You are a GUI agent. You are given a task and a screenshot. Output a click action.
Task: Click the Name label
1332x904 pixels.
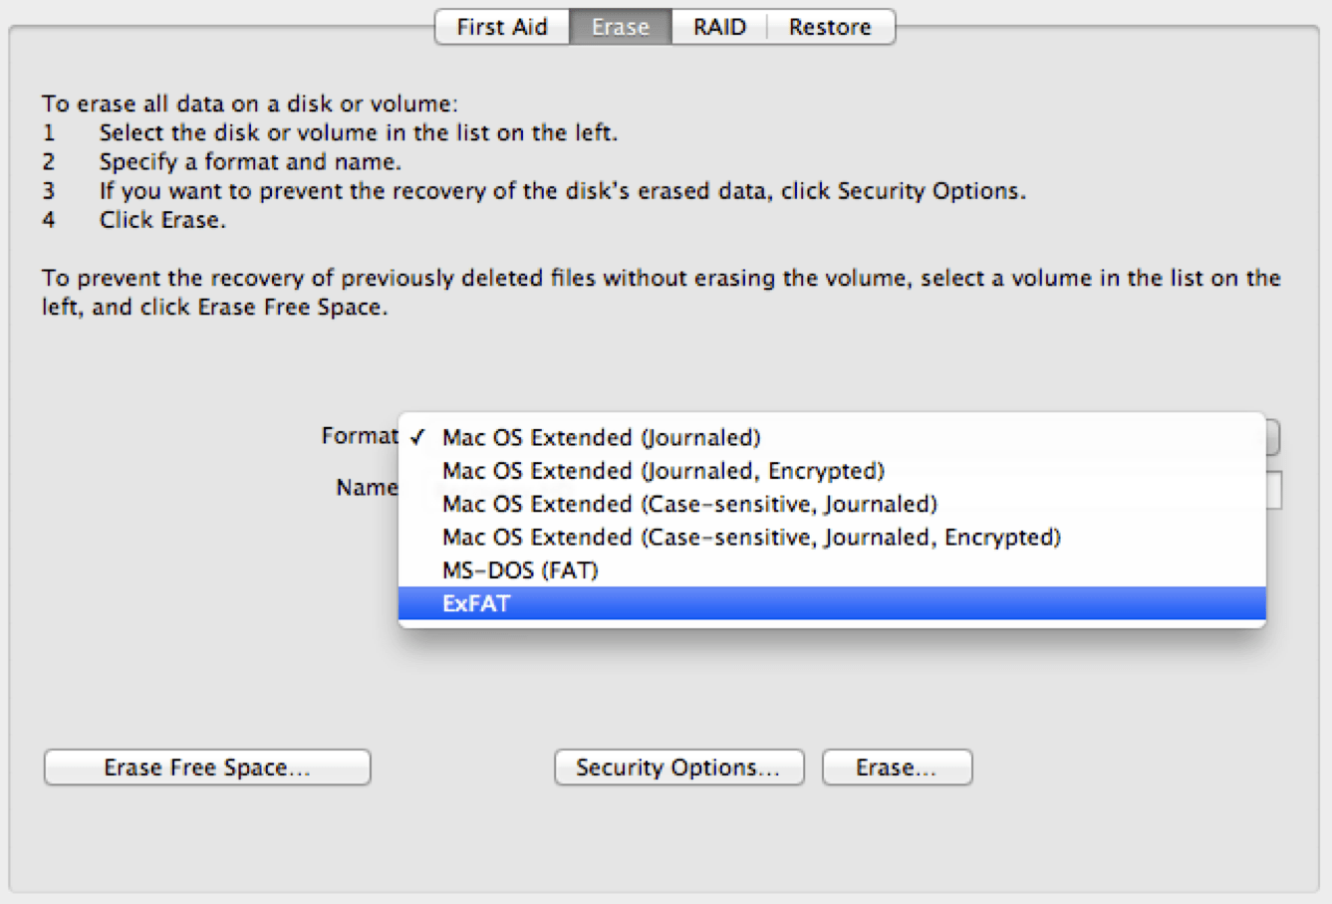point(367,488)
